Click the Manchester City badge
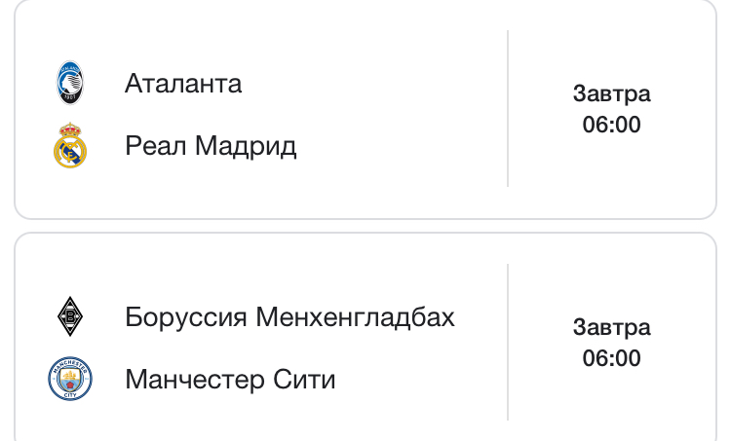Image resolution: width=731 pixels, height=441 pixels. [x=70, y=379]
